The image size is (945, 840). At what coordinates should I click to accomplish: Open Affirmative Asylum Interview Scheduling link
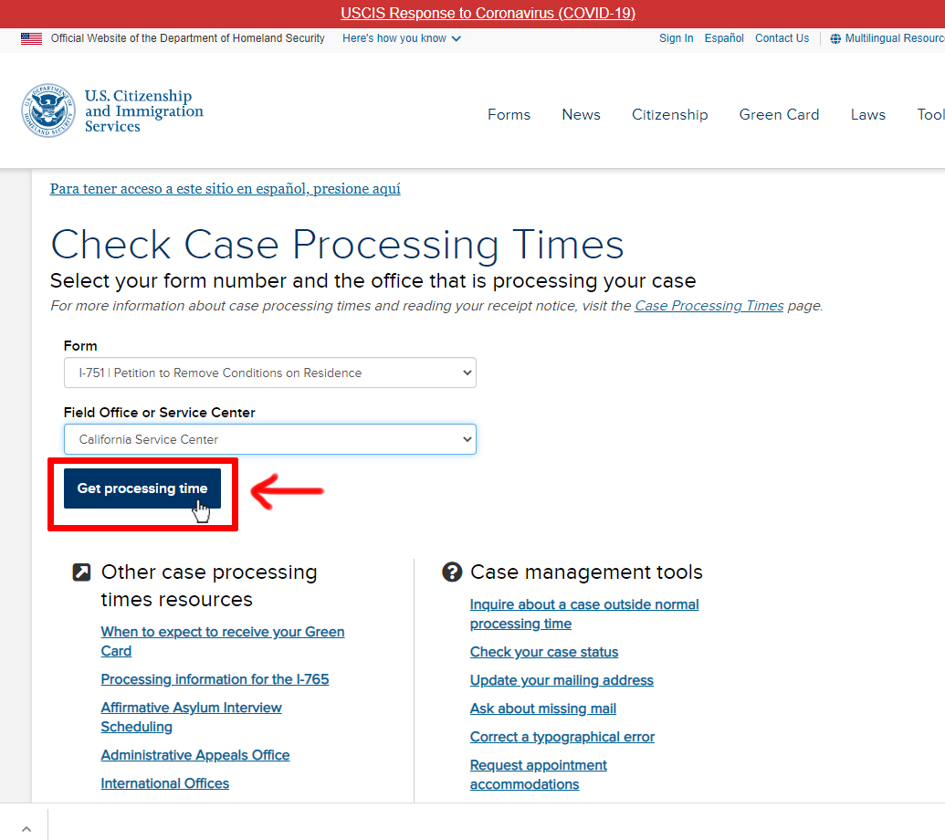(x=191, y=717)
